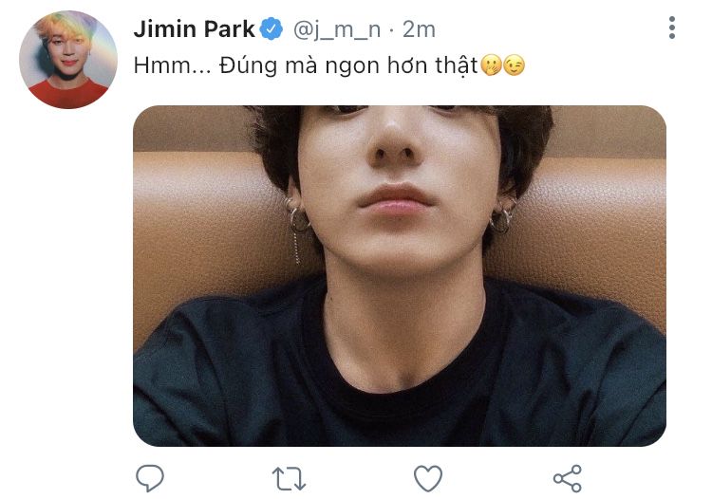Like the tweet with the heart icon
712x499 pixels.
point(428,477)
